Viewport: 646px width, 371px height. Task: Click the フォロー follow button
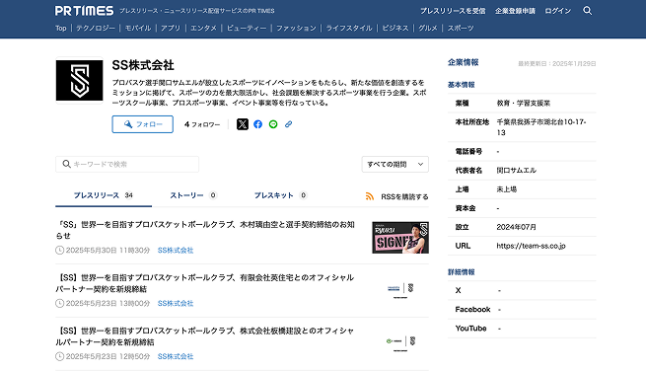[x=143, y=124]
